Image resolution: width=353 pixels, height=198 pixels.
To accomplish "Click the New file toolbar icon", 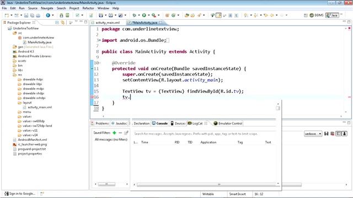I will coord(7,15).
